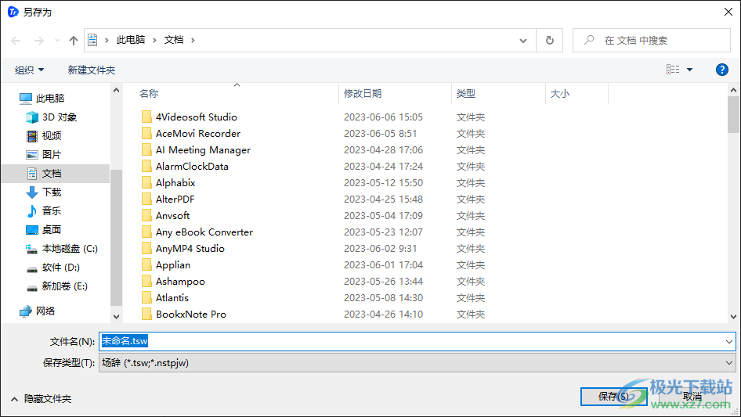Open 视频 folder in the sidebar
This screenshot has height=417, width=741.
pos(44,136)
